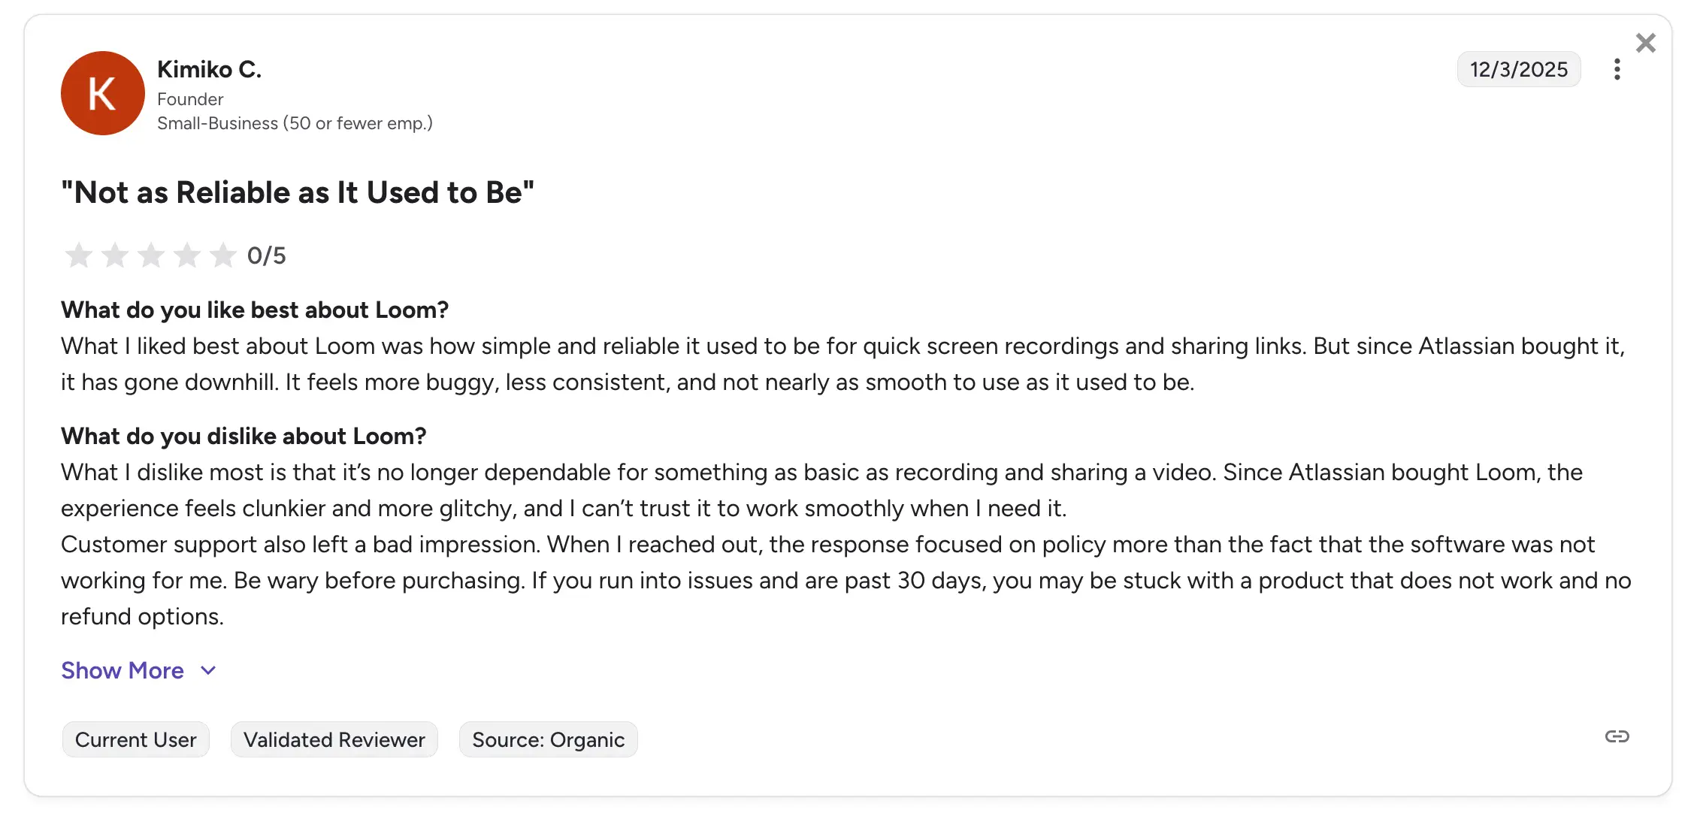1694x813 pixels.
Task: Click the 0/5 rating indicator
Action: [x=267, y=255]
